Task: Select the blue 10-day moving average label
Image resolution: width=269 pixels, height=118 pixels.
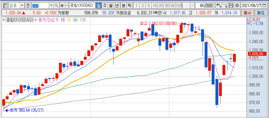Action: point(62,20)
